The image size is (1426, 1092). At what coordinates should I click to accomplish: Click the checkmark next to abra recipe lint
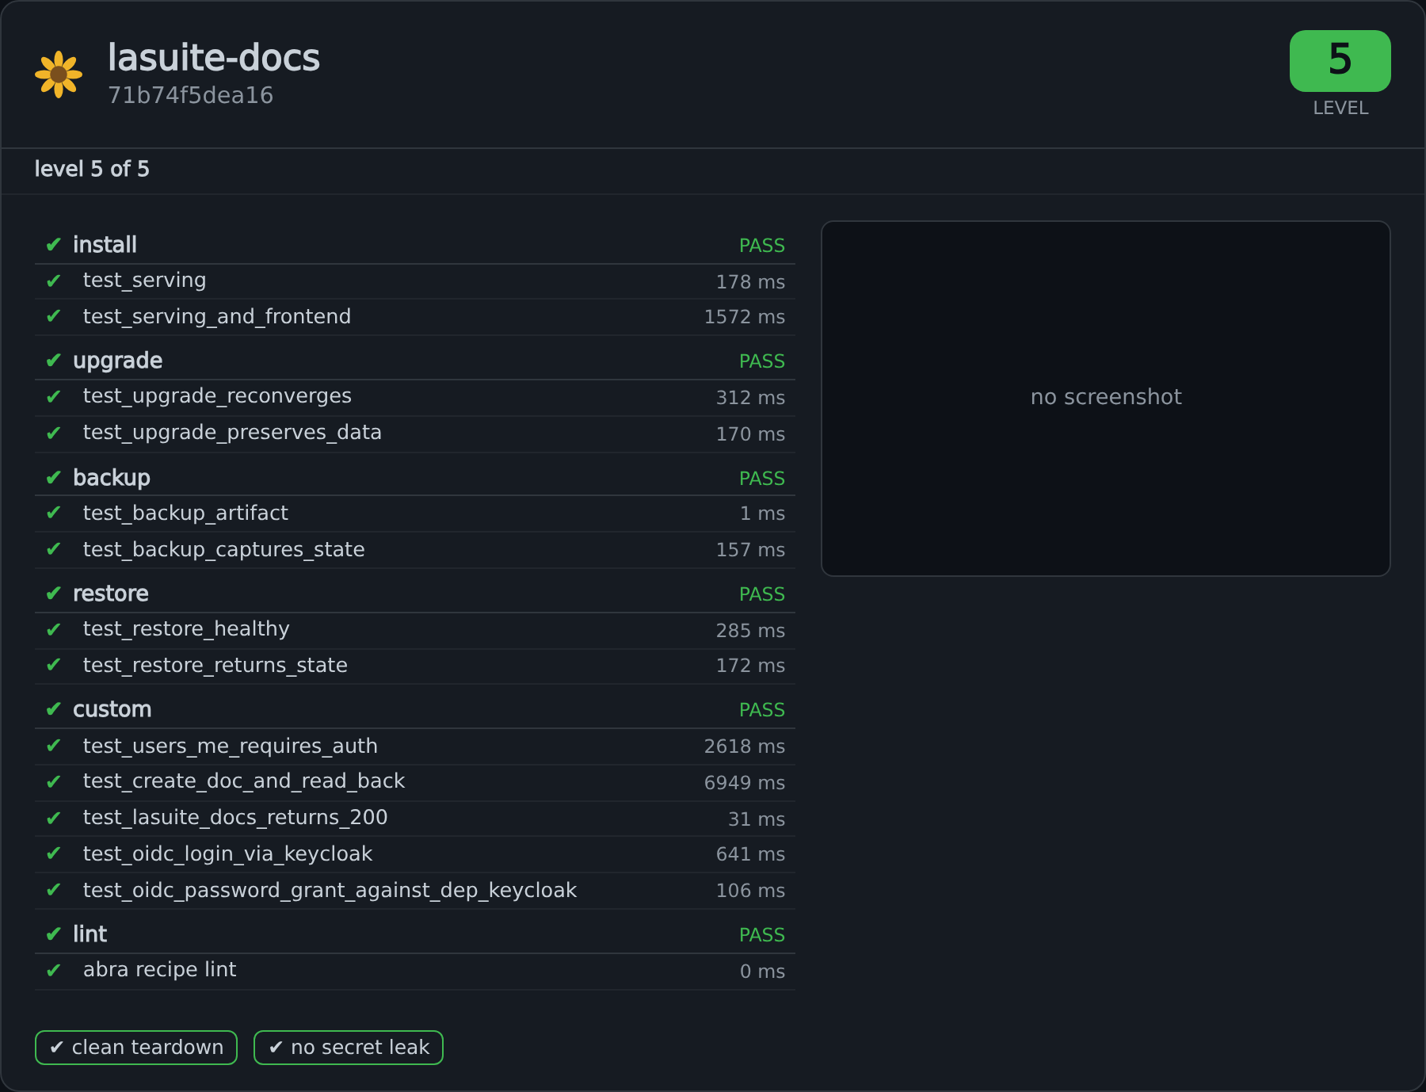pos(54,970)
